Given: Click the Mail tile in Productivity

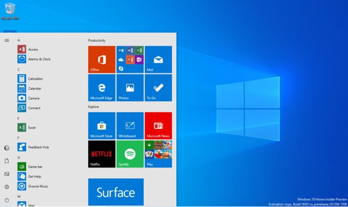Looking at the screenshot, I should pyautogui.click(x=158, y=60).
